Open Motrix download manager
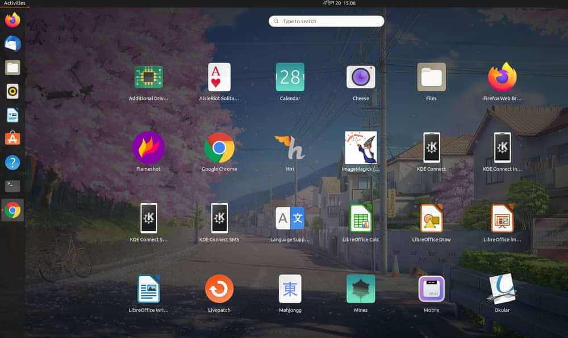 pyautogui.click(x=432, y=289)
